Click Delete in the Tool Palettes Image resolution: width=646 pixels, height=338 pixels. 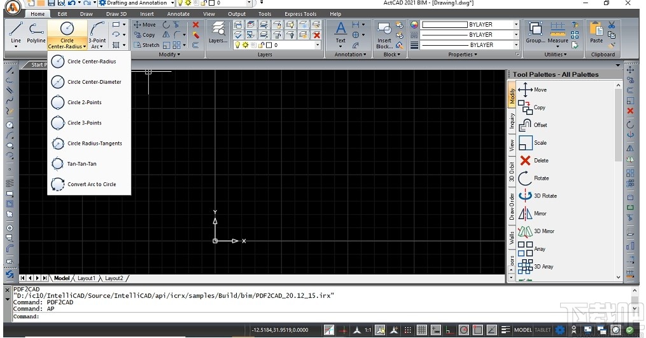(533, 160)
